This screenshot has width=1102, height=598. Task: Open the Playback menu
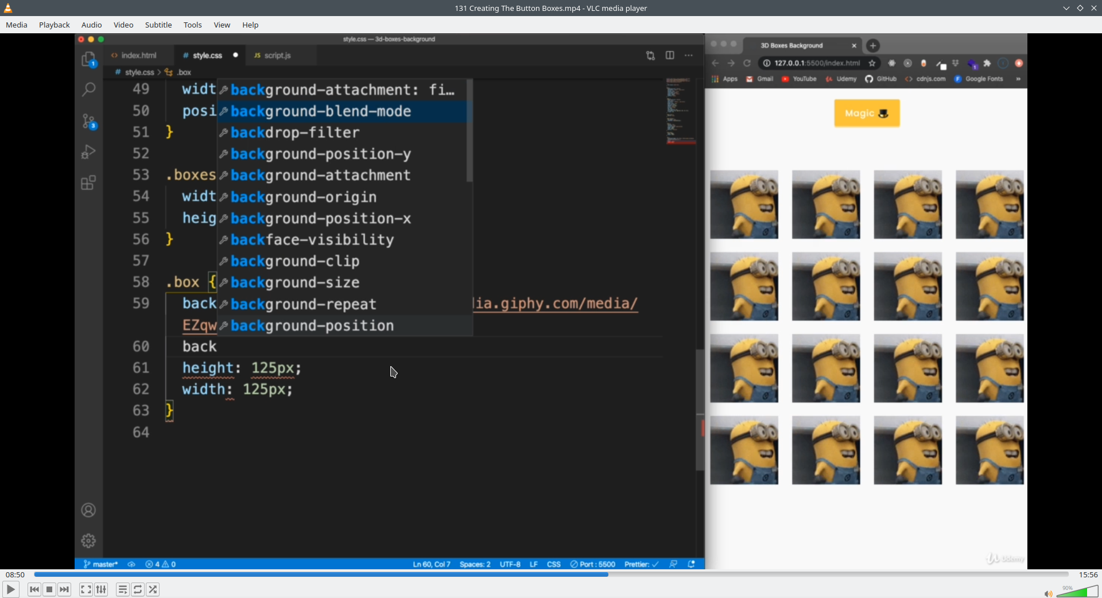[x=55, y=25]
